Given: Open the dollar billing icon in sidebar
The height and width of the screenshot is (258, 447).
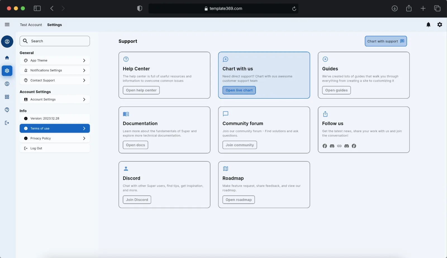Looking at the screenshot, I should tap(7, 84).
